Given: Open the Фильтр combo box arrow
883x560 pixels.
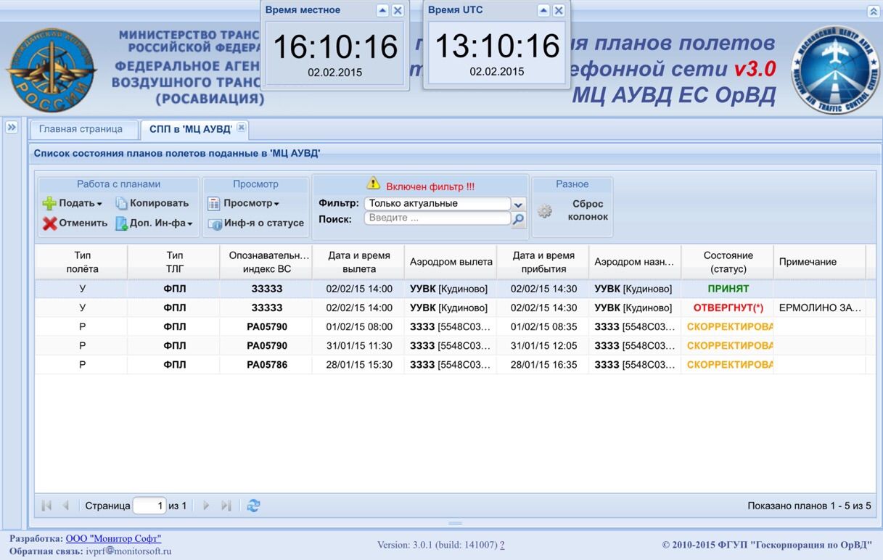Looking at the screenshot, I should [x=518, y=204].
